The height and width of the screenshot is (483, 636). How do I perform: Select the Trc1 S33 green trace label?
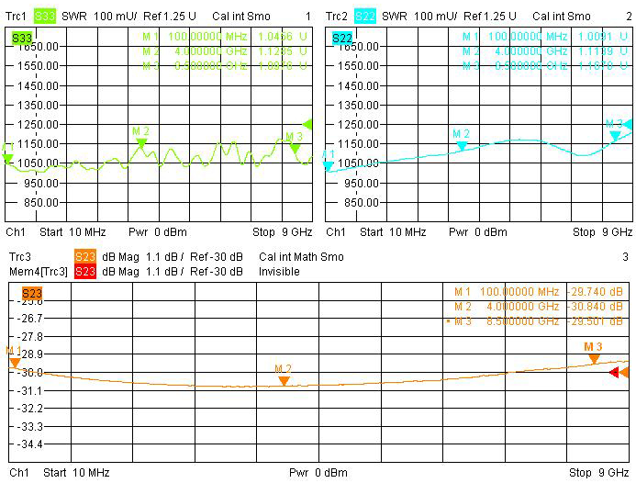point(46,17)
